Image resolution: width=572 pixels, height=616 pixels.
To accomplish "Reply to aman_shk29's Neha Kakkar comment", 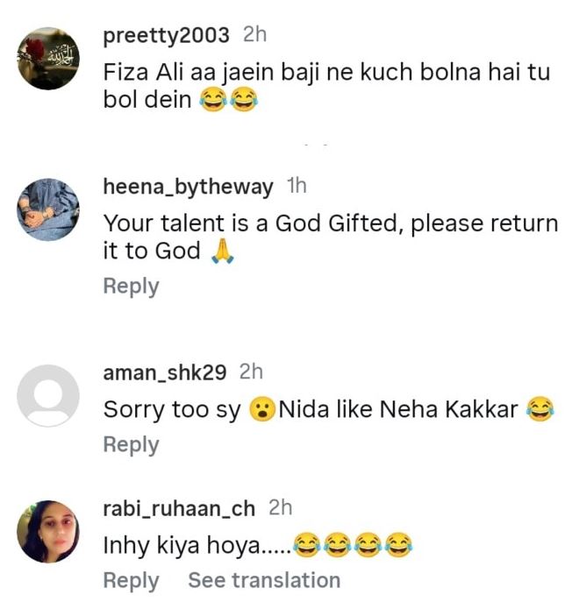I will pyautogui.click(x=131, y=444).
